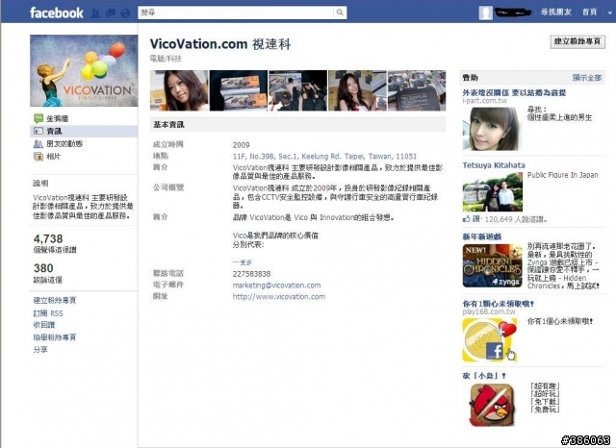Screen dimensions: 616x448
Task: Click the search magnifier button
Action: pos(340,12)
